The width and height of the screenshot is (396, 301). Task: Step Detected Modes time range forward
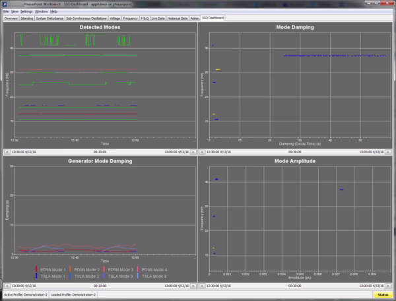click(x=193, y=152)
